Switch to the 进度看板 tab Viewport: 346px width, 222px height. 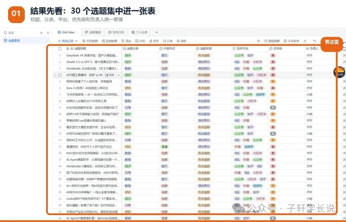point(93,32)
